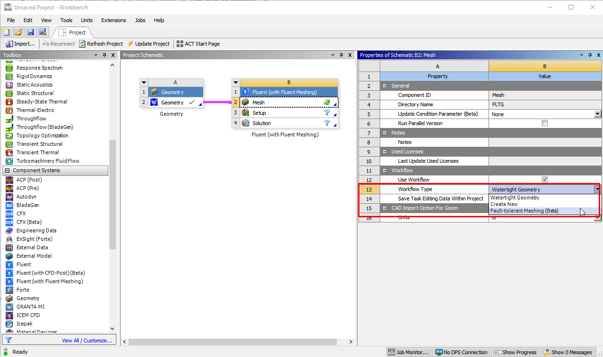Enable the Run Parallel Version checkbox
Viewport: 603px width, 357px height.
545,123
